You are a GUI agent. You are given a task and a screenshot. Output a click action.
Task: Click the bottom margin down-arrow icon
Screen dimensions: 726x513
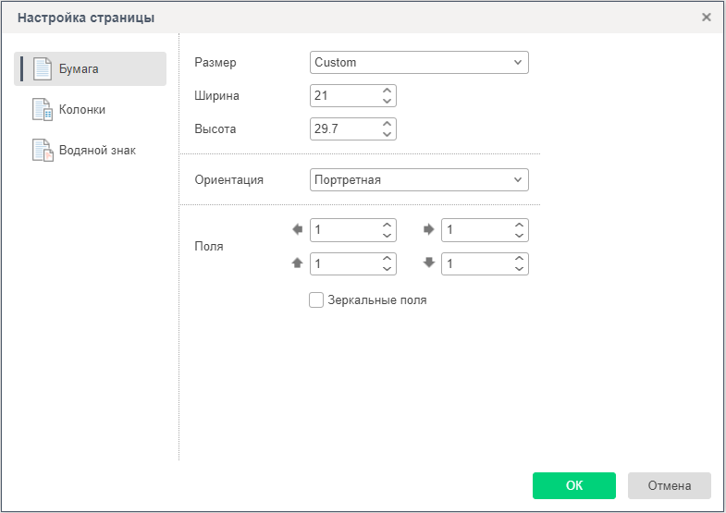428,263
